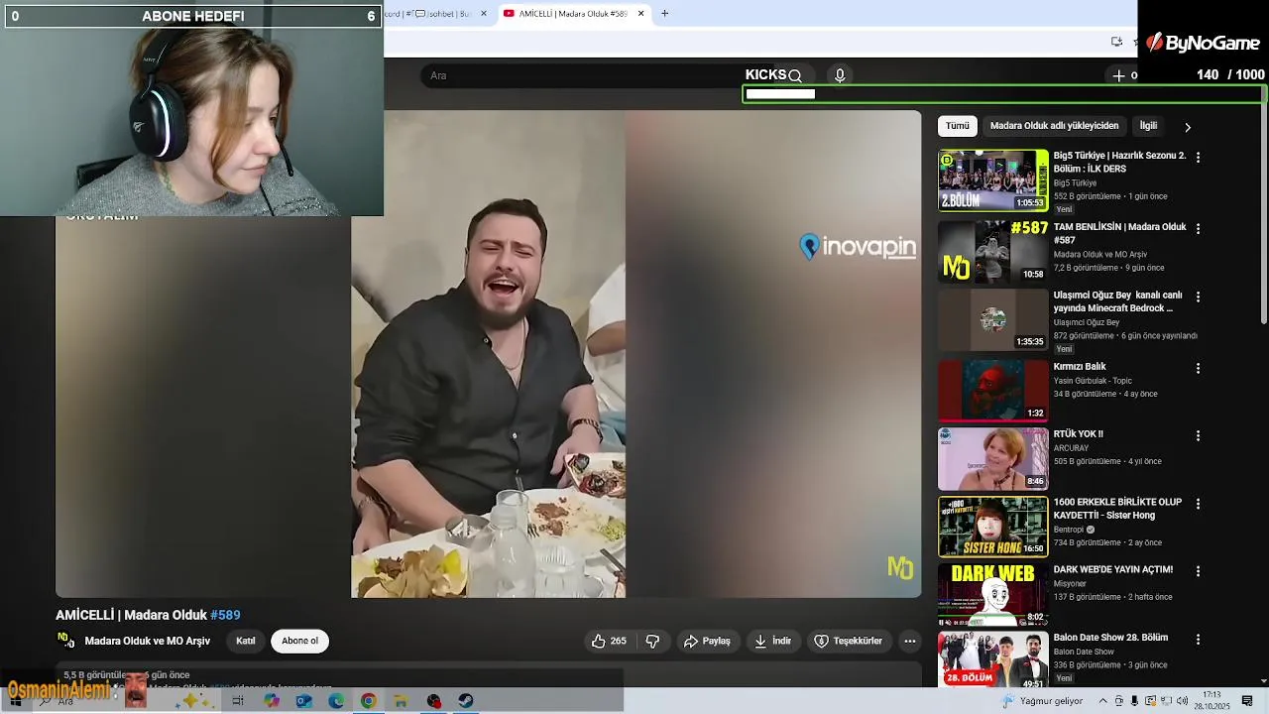Click the Chrome install app icon

1116,42
